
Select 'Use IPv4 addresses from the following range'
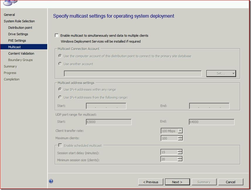click(x=60, y=97)
